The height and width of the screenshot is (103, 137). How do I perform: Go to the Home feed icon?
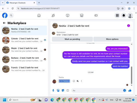tap(39, 15)
